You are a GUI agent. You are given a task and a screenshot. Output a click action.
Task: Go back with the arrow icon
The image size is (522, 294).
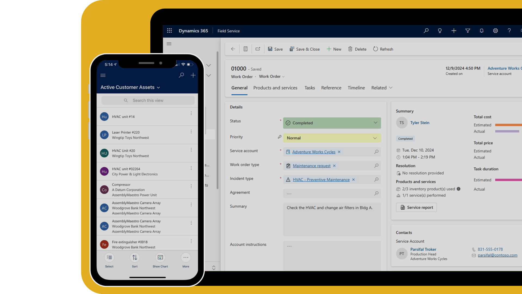[233, 49]
